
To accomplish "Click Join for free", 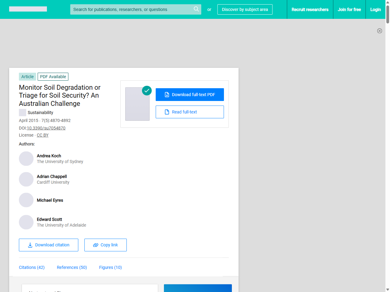I will (x=349, y=9).
